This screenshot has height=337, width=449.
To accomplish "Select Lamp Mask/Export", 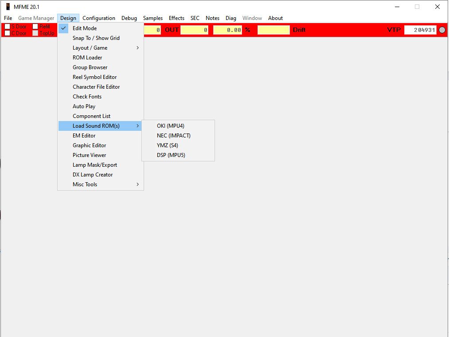I will 101,165.
